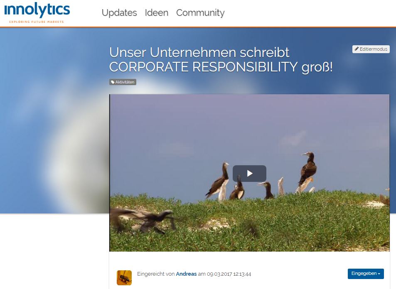Go to the Ideen section

pos(157,12)
